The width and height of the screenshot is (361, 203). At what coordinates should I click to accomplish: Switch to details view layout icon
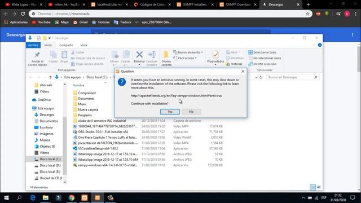click(312, 187)
